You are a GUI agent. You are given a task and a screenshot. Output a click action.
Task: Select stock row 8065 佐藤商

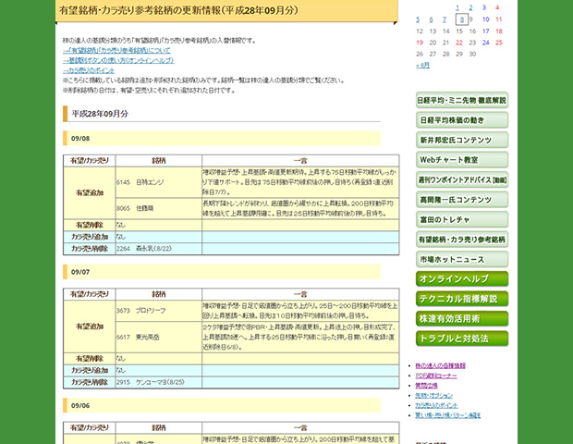point(159,208)
